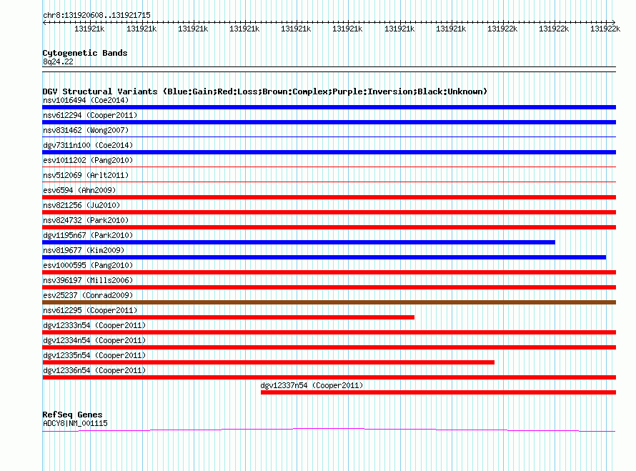Click the RefSeq Genes track title
The width and height of the screenshot is (636, 471).
pos(72,415)
